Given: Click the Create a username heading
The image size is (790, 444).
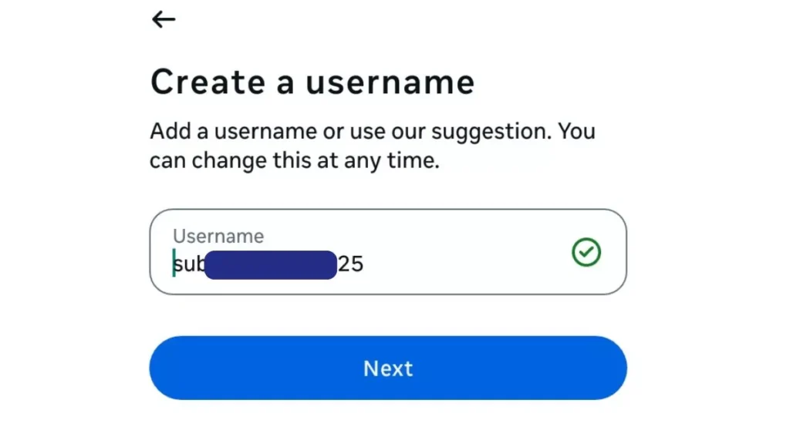Looking at the screenshot, I should 312,81.
